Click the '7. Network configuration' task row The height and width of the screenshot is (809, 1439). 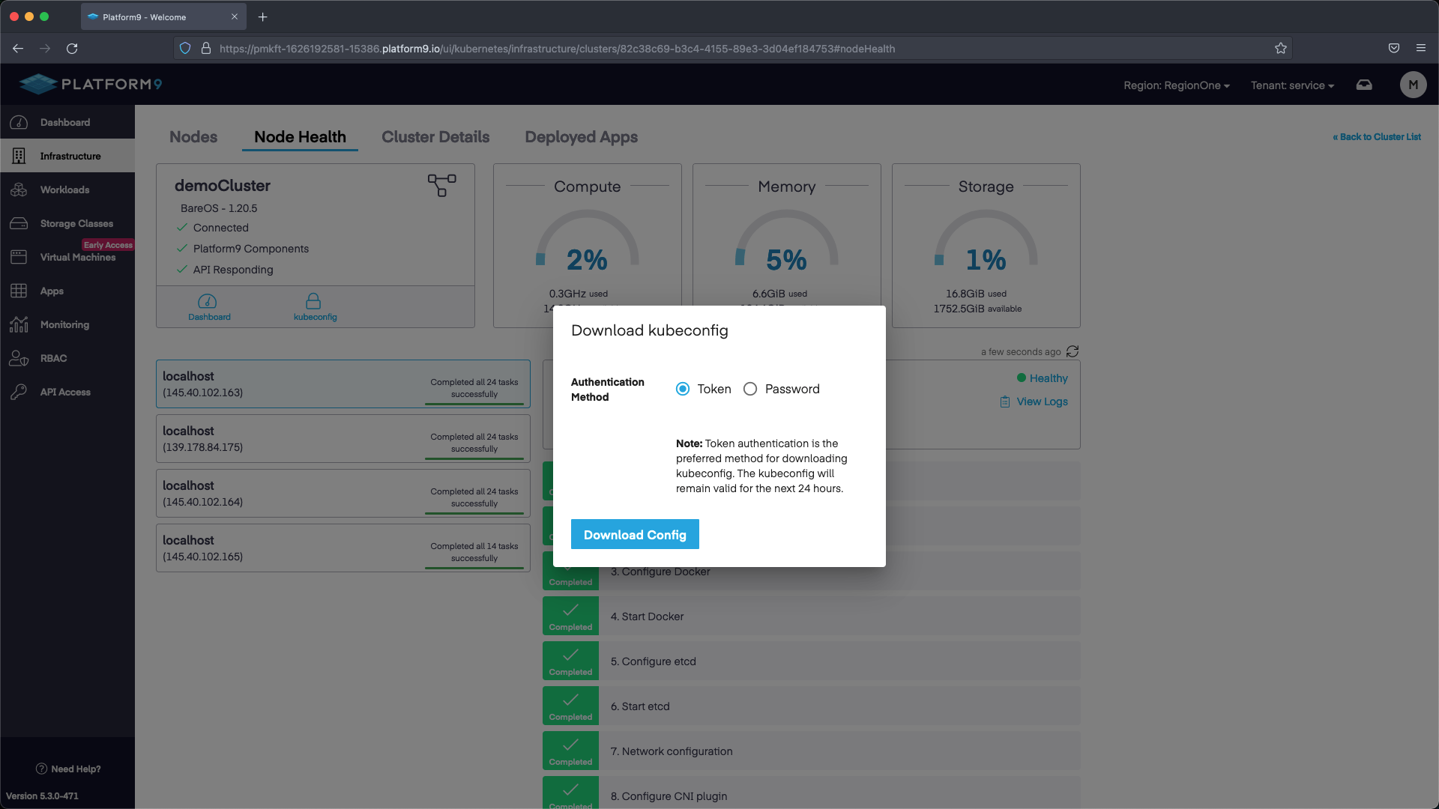pos(812,751)
